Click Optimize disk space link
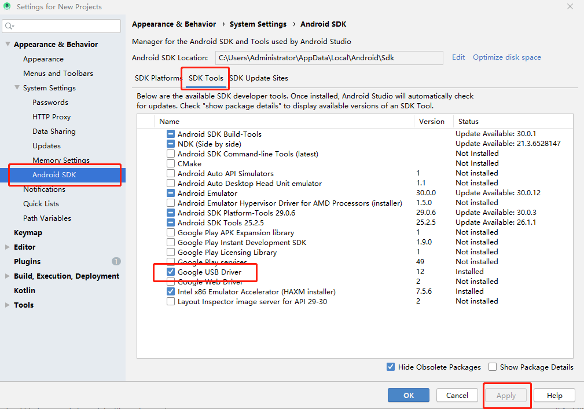Image resolution: width=584 pixels, height=409 pixels. 507,57
